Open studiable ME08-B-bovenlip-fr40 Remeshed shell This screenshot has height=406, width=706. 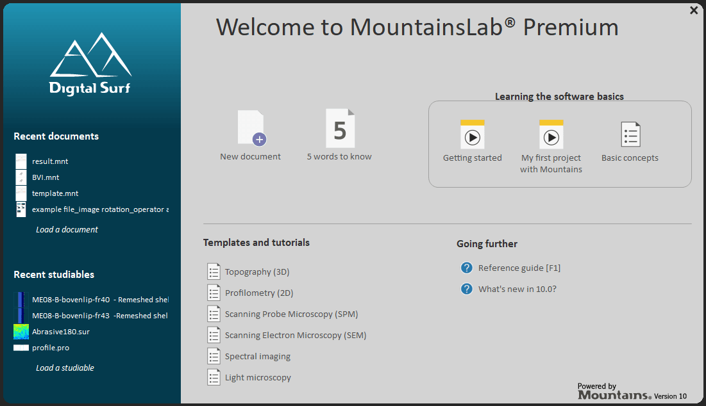(x=101, y=300)
